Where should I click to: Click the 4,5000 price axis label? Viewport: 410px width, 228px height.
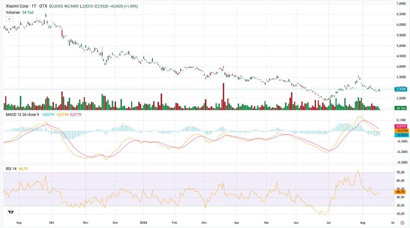click(x=401, y=56)
